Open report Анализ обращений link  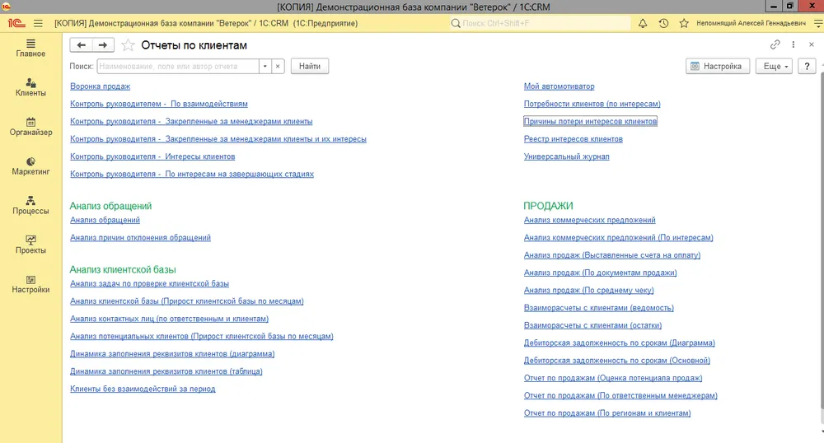[105, 220]
